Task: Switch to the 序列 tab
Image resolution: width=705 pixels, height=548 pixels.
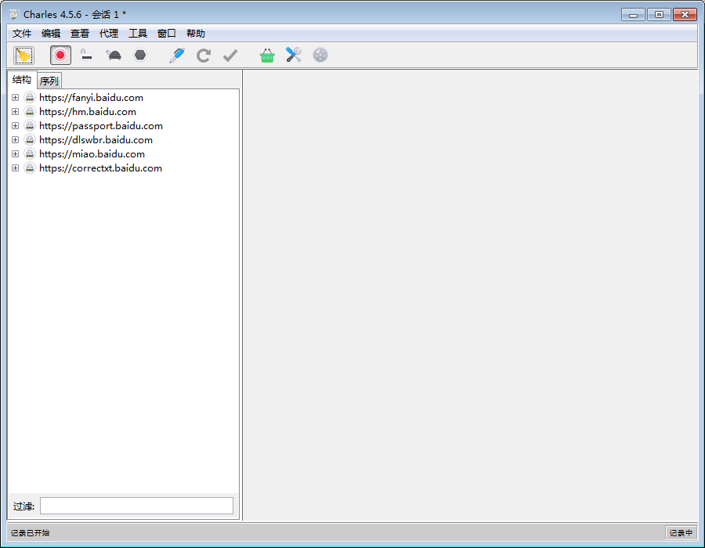Action: [x=49, y=81]
